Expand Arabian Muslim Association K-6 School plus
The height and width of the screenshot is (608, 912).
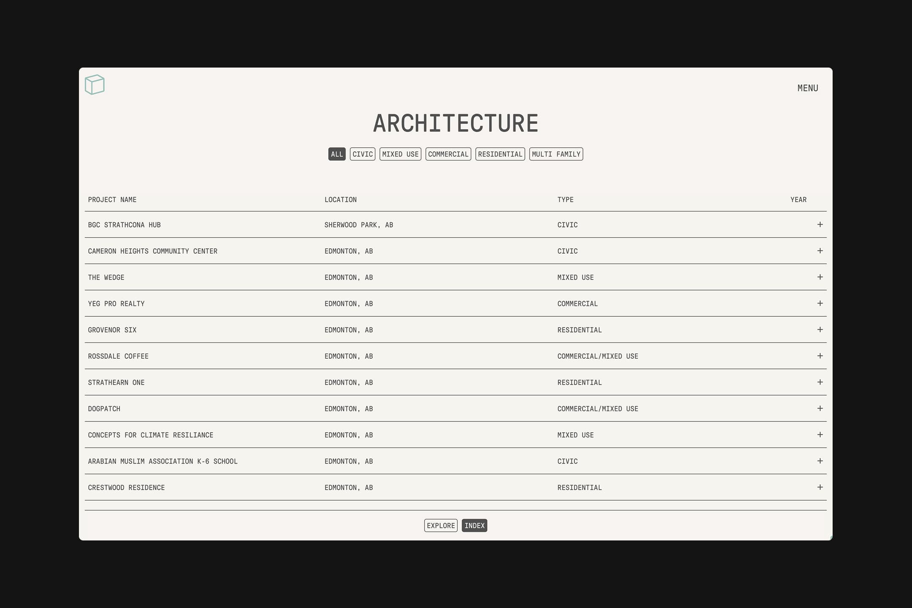tap(820, 461)
